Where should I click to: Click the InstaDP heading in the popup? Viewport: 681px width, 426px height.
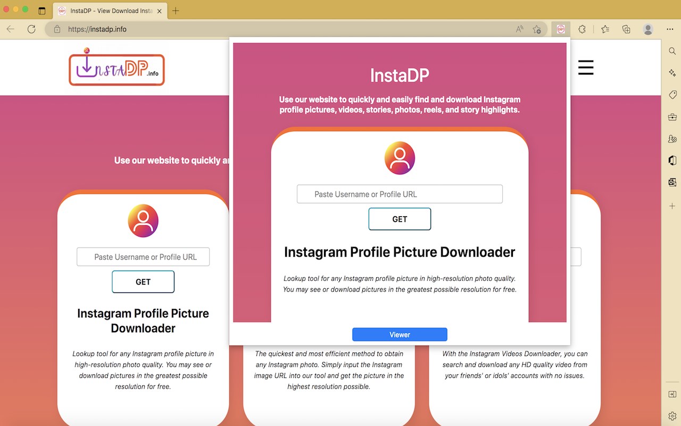(x=400, y=76)
